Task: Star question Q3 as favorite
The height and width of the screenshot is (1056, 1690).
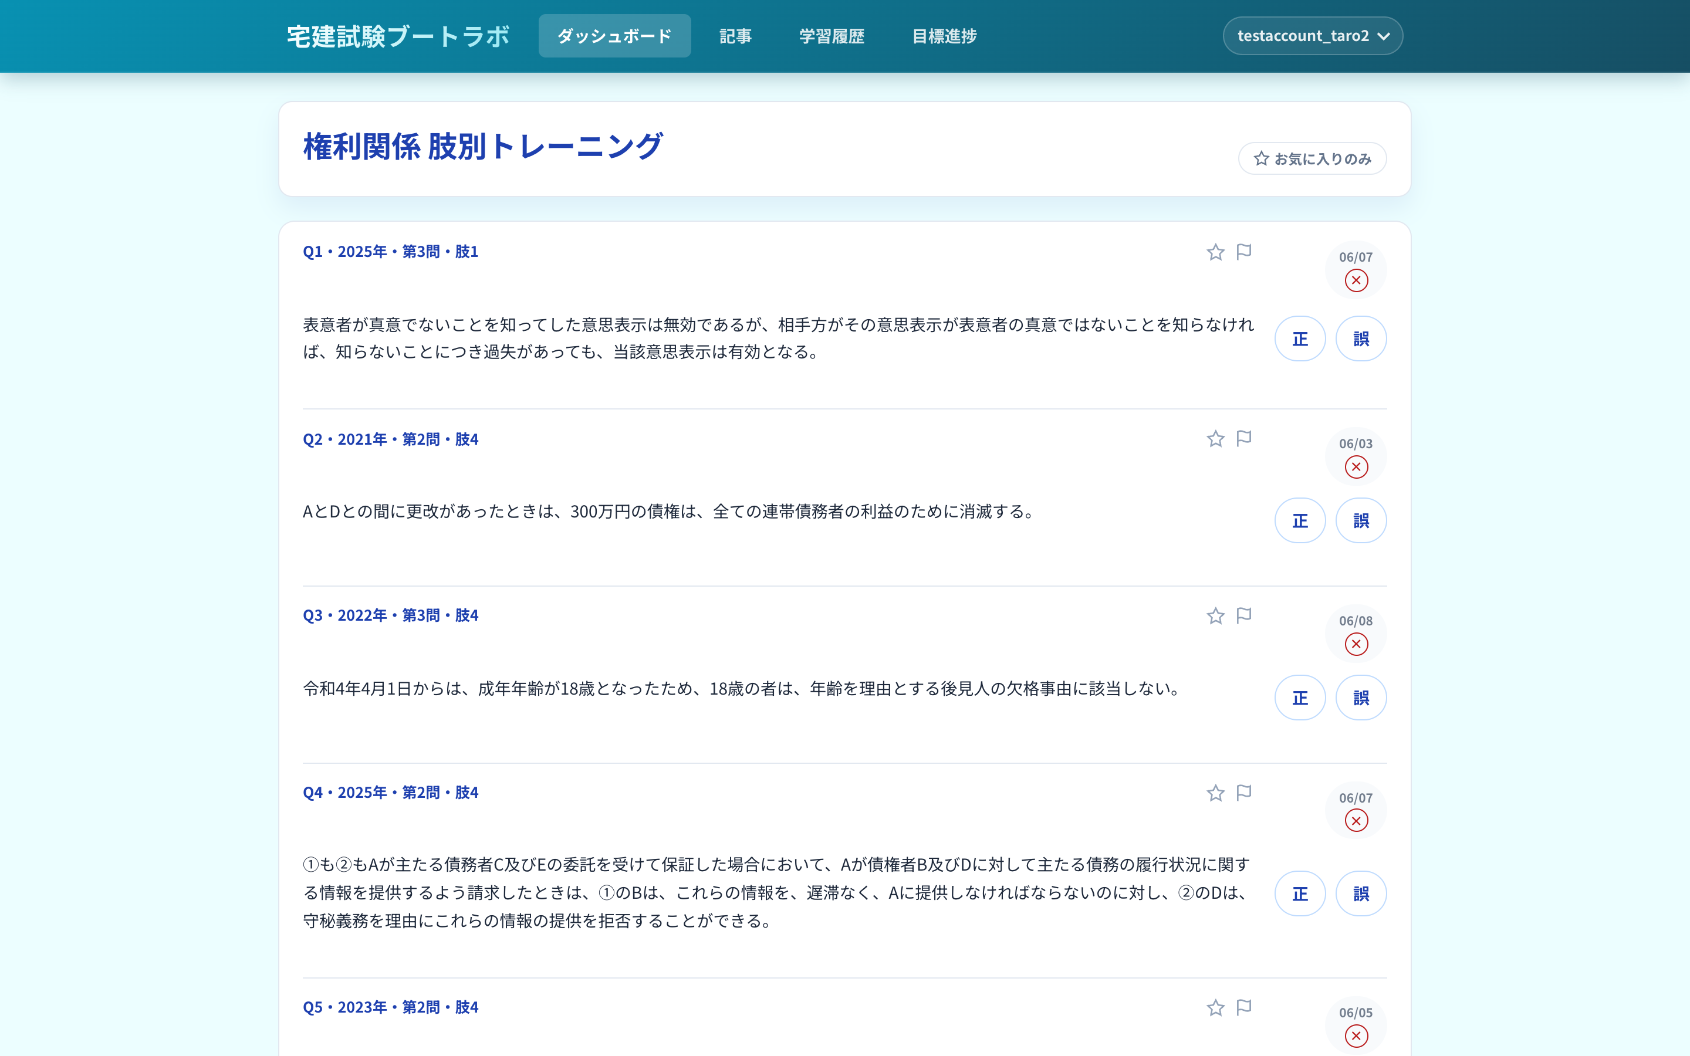Action: coord(1215,616)
